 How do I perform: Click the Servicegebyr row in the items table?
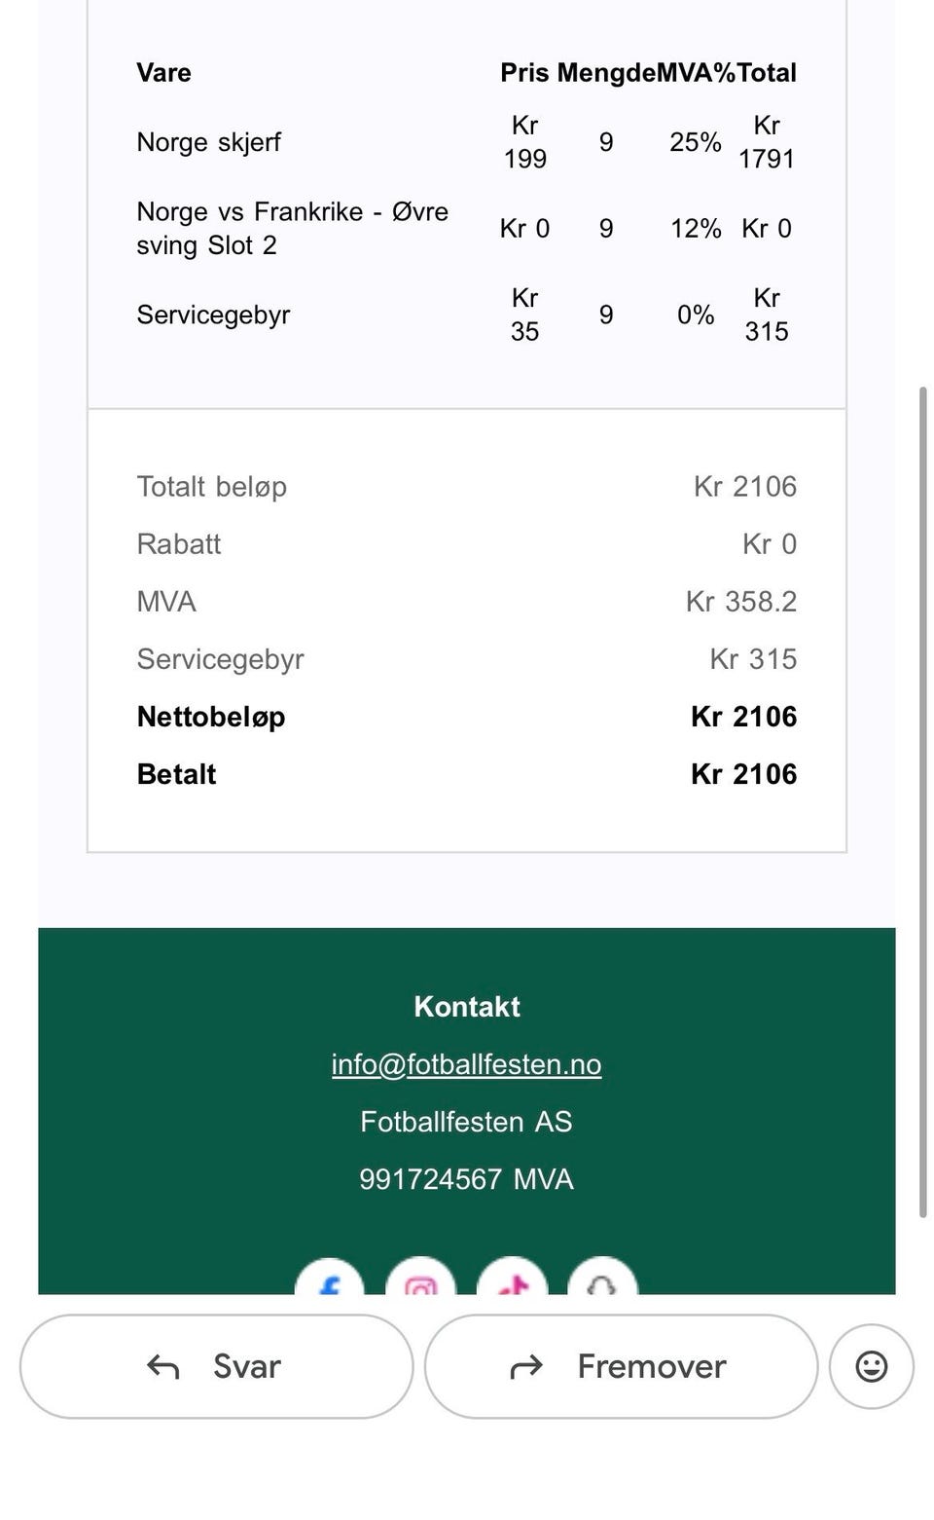pyautogui.click(x=466, y=315)
